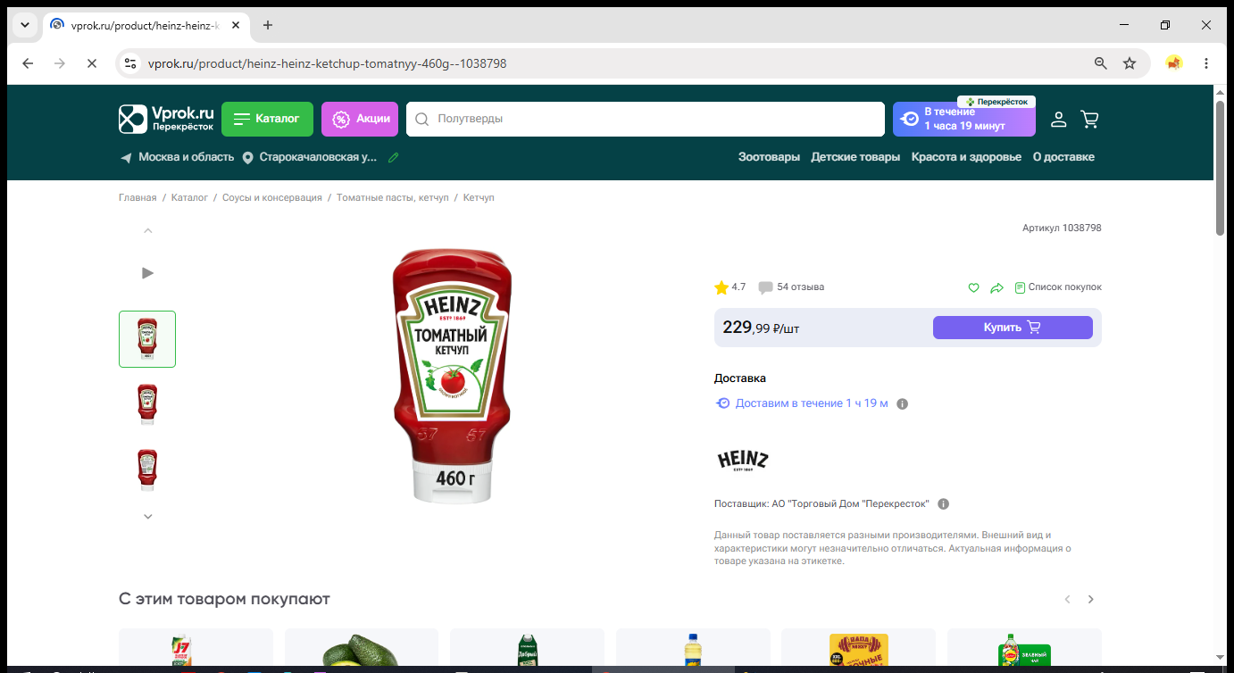This screenshot has width=1234, height=673.
Task: Select the highlighted first ketchup thumbnail
Action: click(x=147, y=339)
